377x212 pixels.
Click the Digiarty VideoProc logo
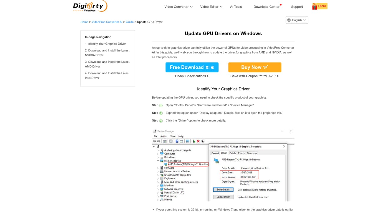point(90,6)
